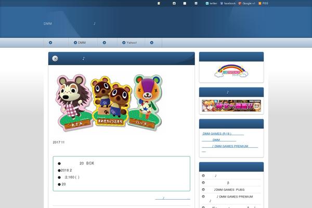This screenshot has width=312, height=208.
Task: Select the '20 BOX' line in info box
Action: [x=76, y=163]
